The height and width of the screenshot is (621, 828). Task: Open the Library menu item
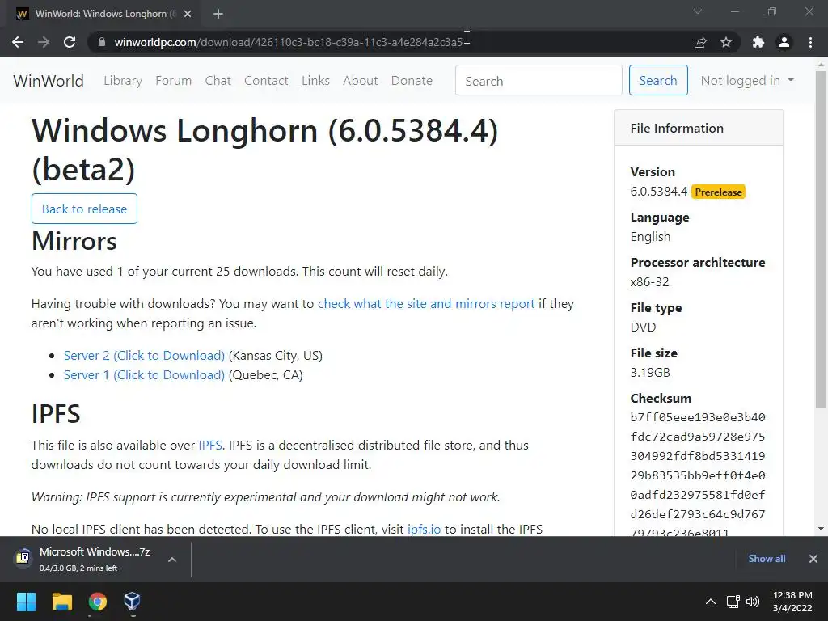123,81
